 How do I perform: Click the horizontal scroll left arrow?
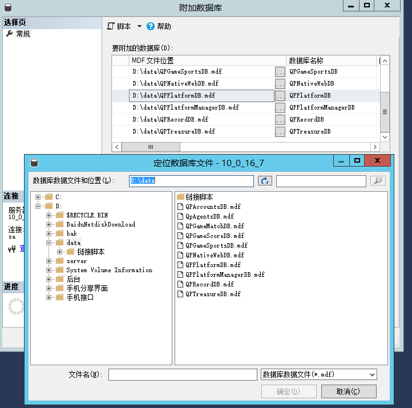[117, 147]
